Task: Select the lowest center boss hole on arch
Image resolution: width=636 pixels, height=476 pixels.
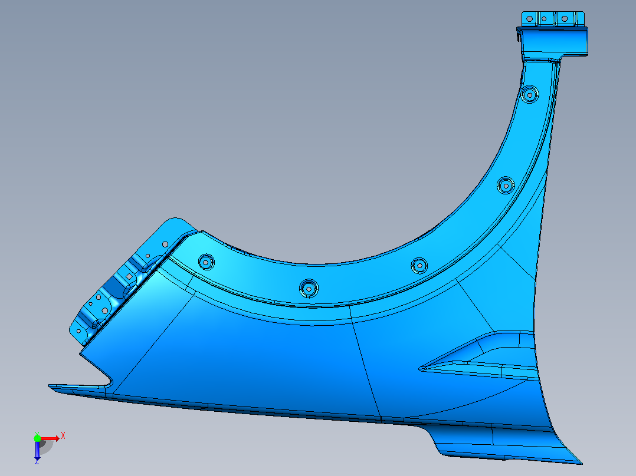Action: pyautogui.click(x=309, y=289)
